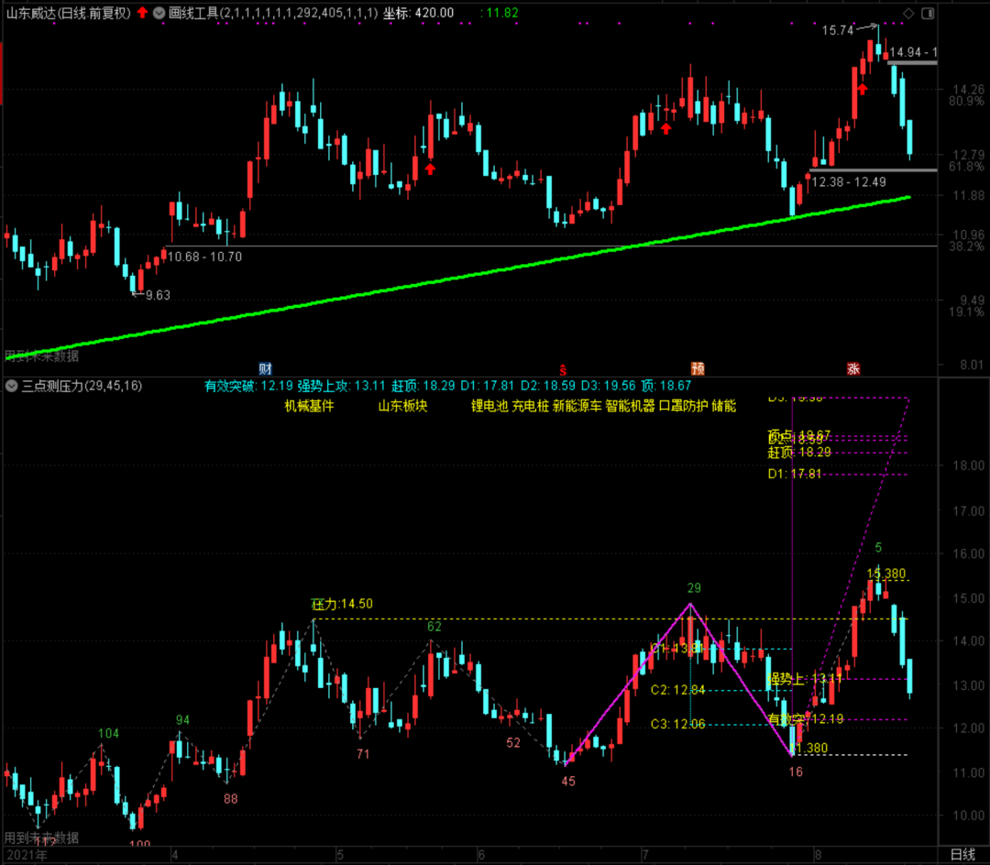
Task: Open the 新能源车 concept tag
Action: pyautogui.click(x=577, y=406)
